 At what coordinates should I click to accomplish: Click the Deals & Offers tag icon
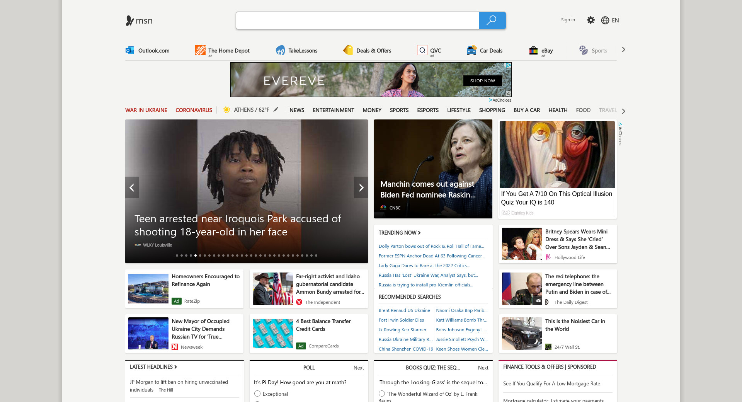pos(348,50)
